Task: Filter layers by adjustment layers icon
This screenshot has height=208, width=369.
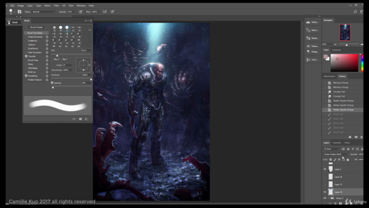Action: click(348, 149)
